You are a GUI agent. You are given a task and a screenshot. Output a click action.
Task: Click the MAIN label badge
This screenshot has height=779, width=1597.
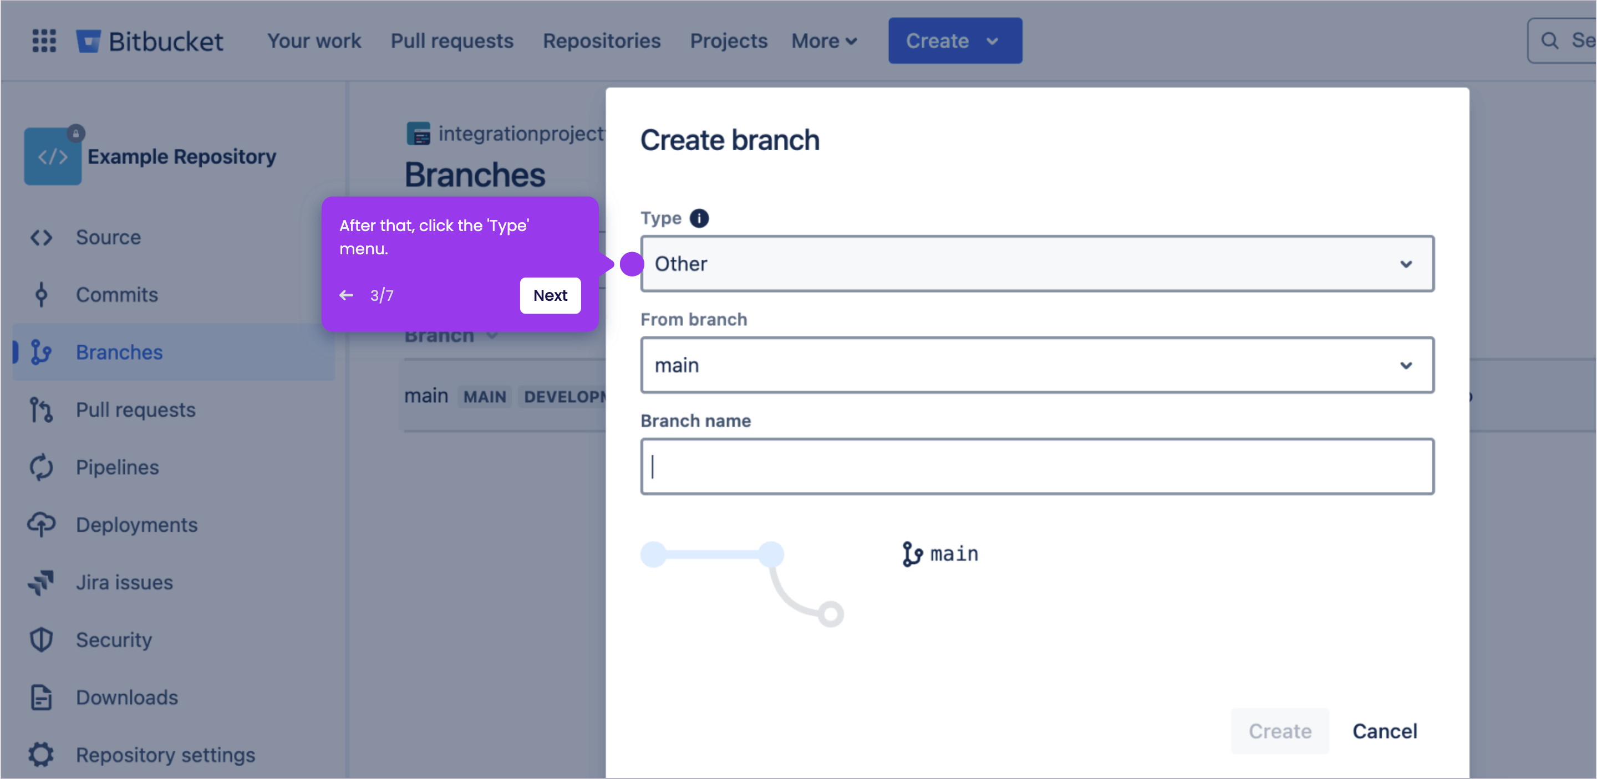(x=485, y=397)
